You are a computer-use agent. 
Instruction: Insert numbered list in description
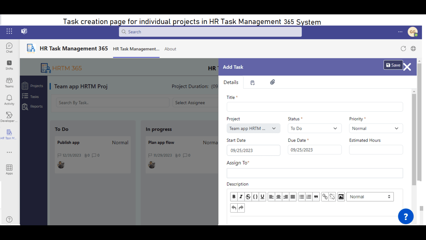tap(309, 197)
